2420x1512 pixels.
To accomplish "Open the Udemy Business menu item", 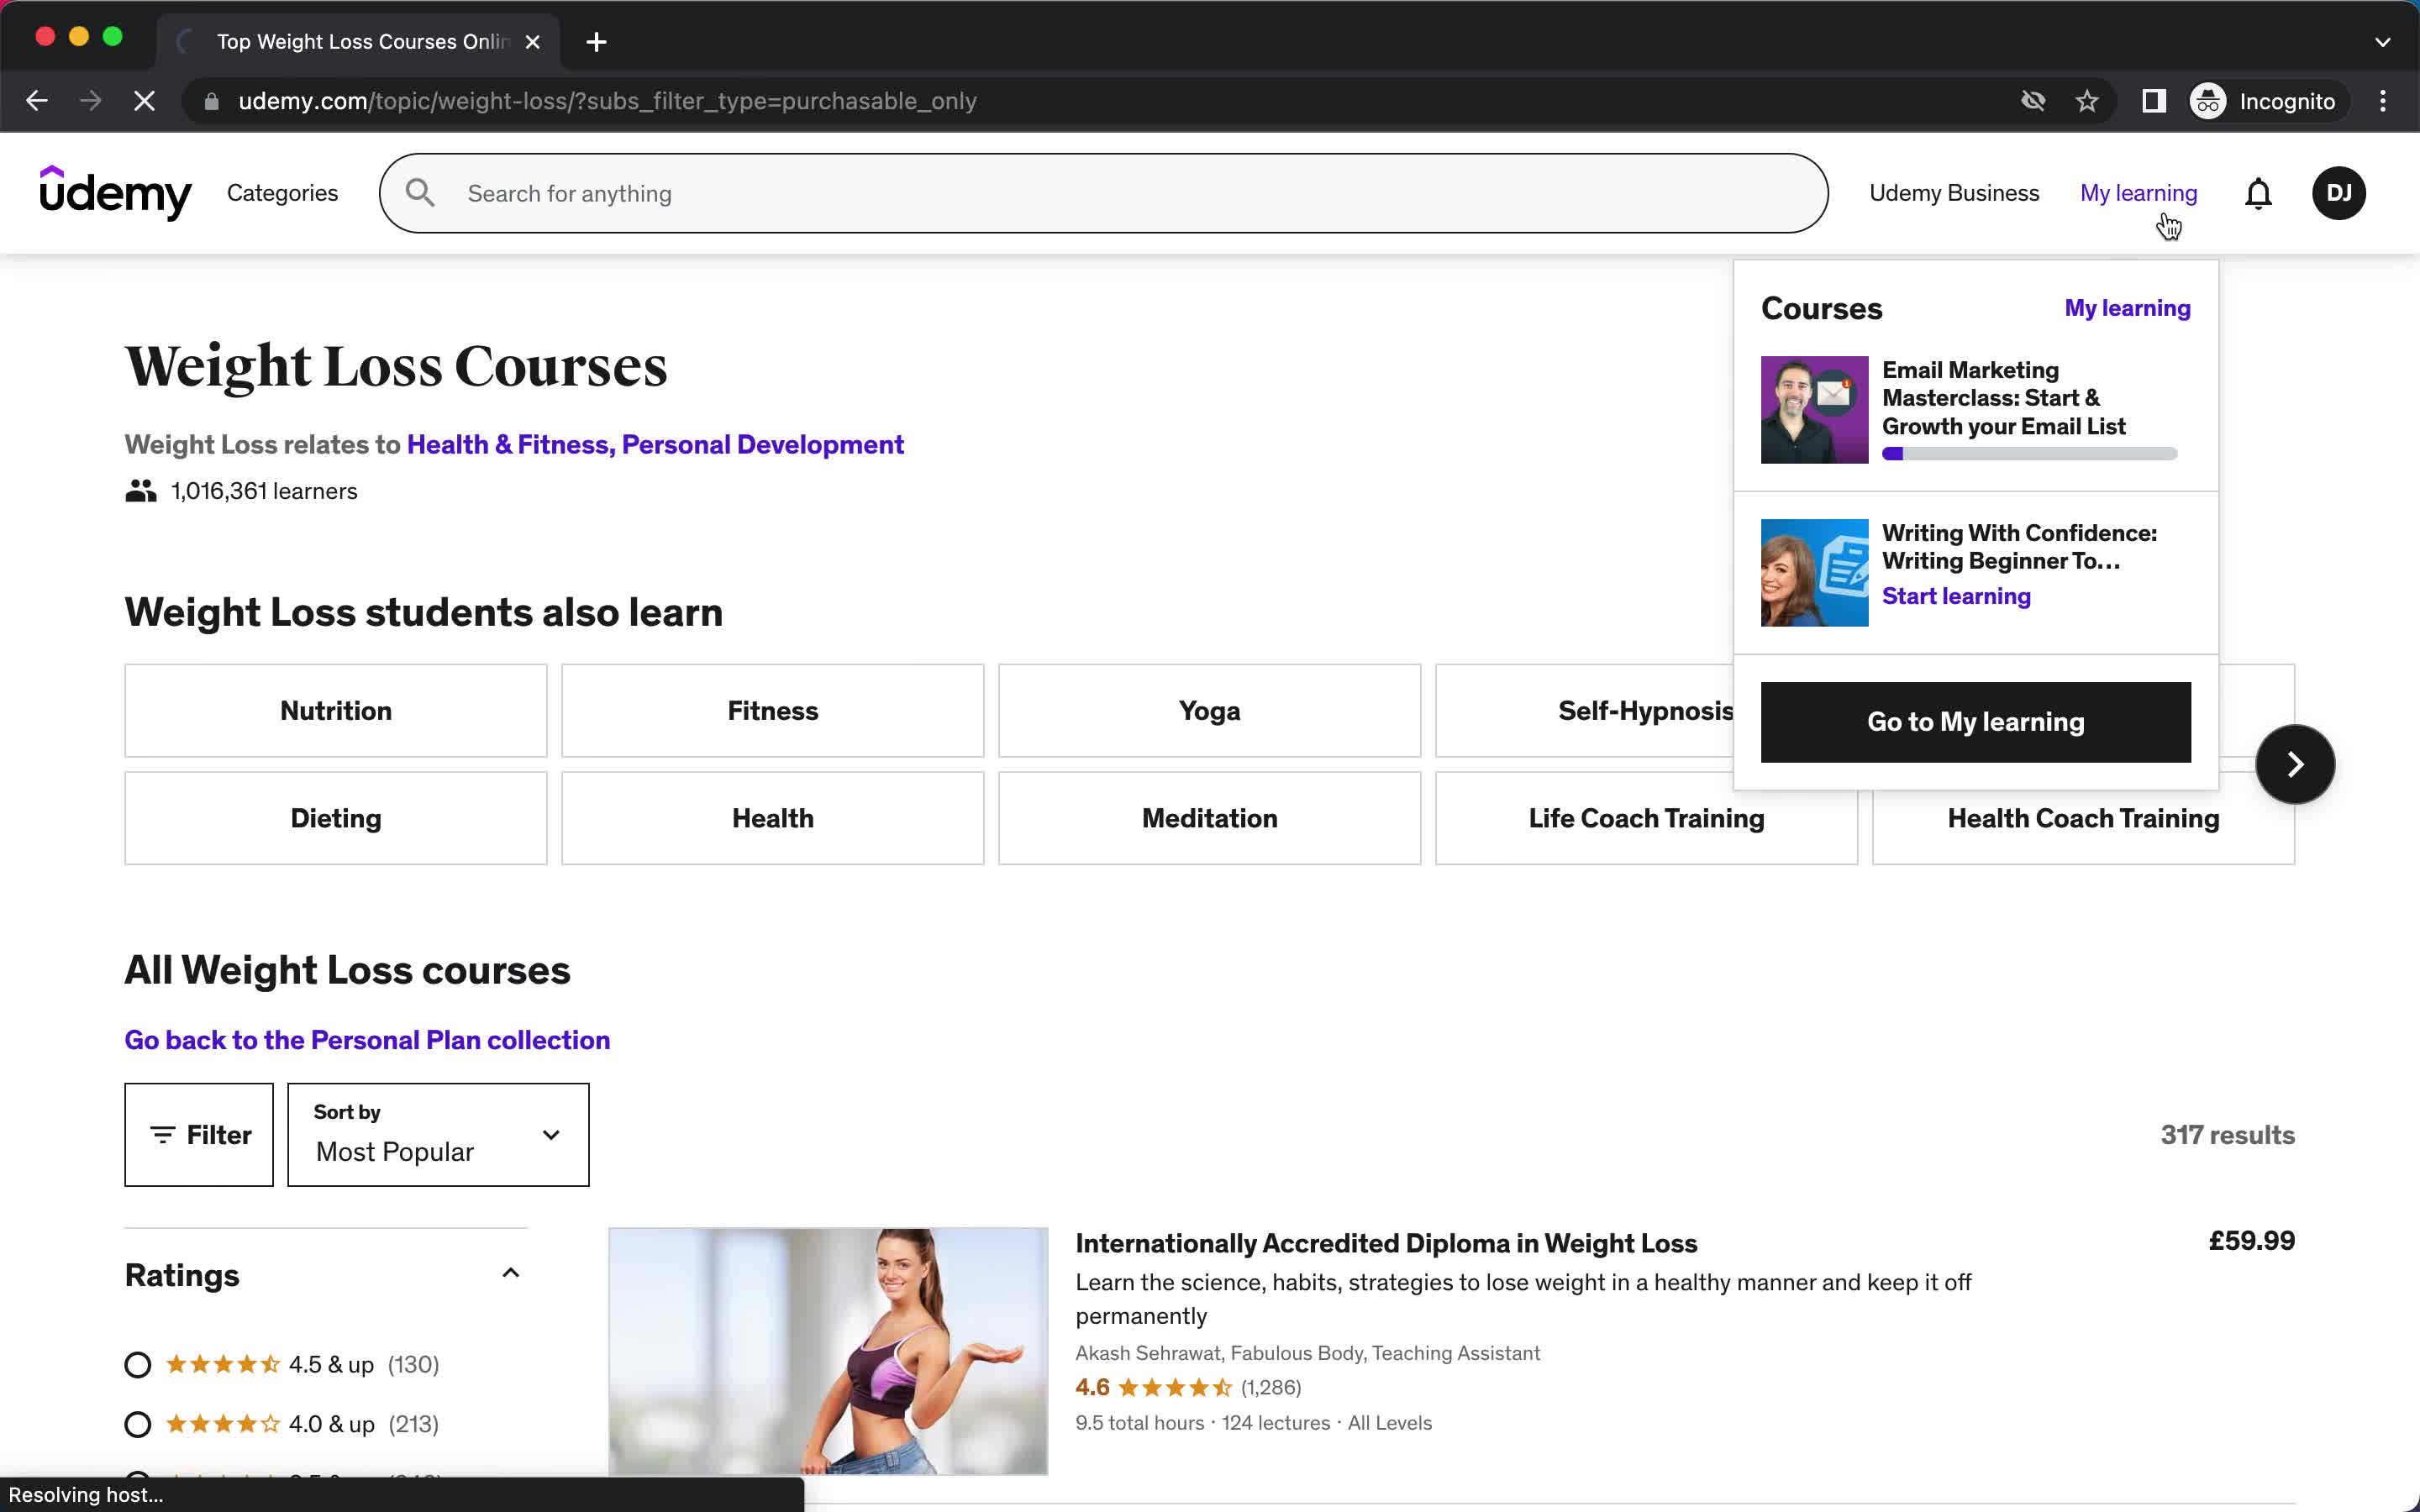I will (x=1951, y=192).
